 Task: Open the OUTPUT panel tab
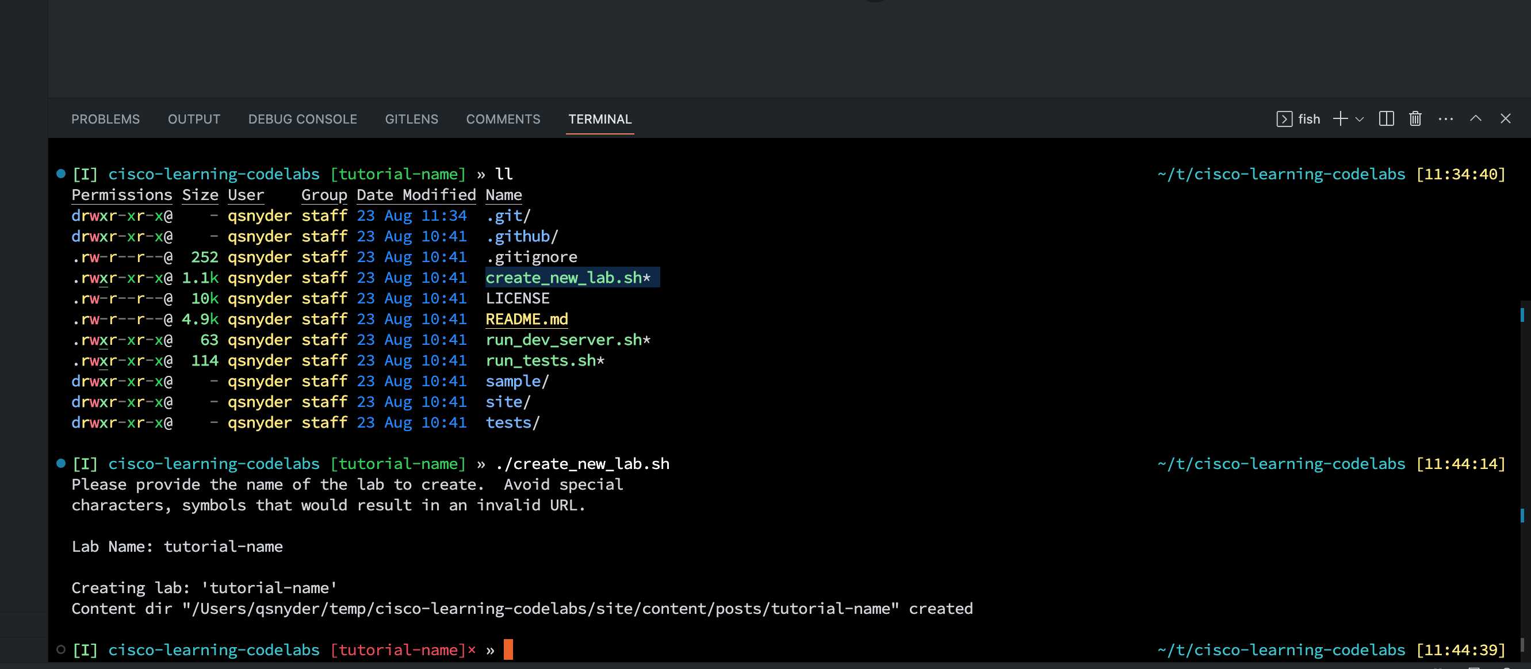(x=193, y=118)
